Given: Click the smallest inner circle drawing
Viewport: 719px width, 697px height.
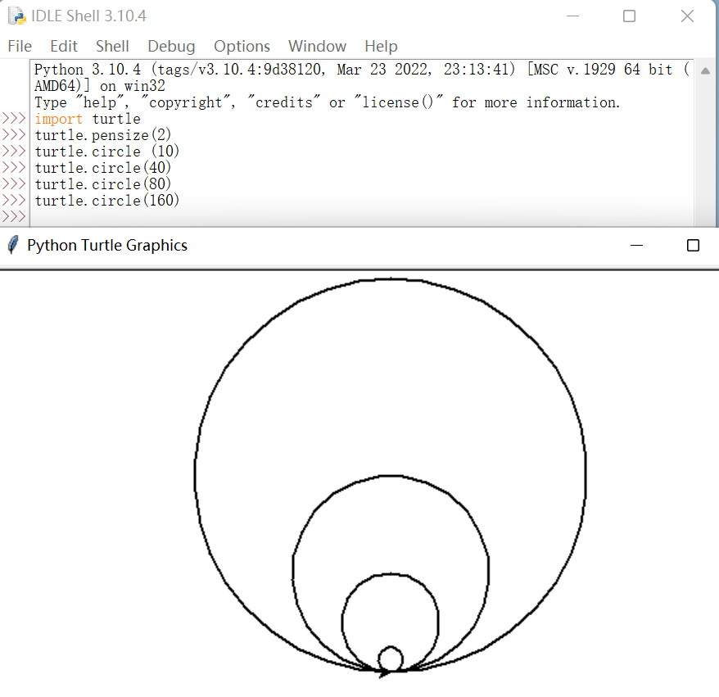Looking at the screenshot, I should point(391,655).
